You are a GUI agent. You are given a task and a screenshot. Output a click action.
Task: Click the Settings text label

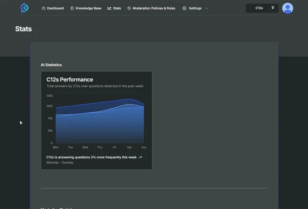click(195, 8)
